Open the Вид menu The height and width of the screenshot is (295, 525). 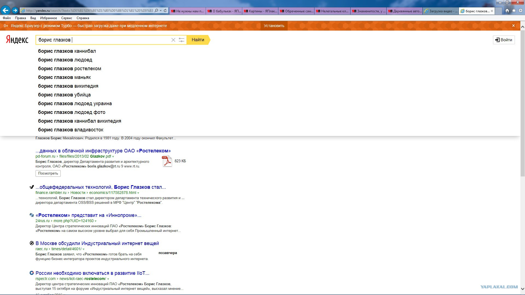[x=33, y=18]
